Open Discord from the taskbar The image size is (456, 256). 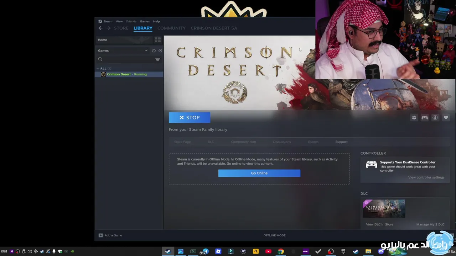click(381, 251)
